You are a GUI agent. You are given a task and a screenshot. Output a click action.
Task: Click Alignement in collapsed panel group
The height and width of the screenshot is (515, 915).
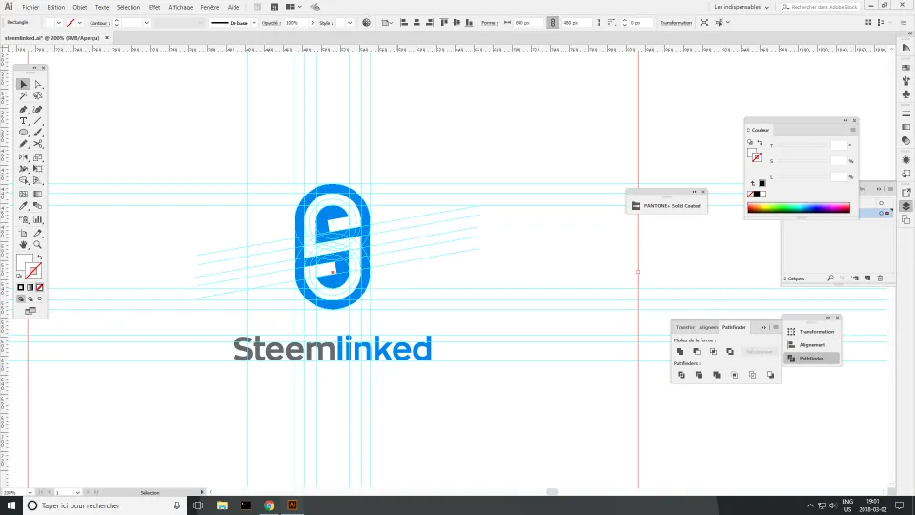click(x=812, y=345)
